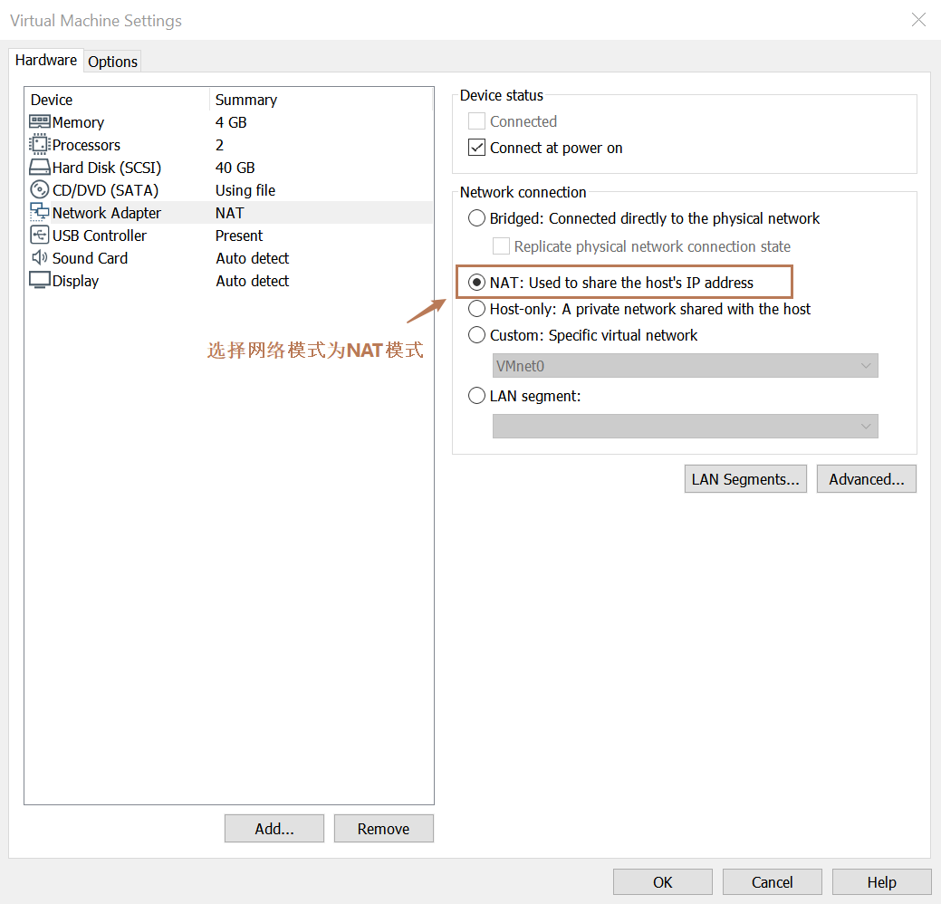
Task: Click the Network Adapter icon
Action: pyautogui.click(x=40, y=212)
